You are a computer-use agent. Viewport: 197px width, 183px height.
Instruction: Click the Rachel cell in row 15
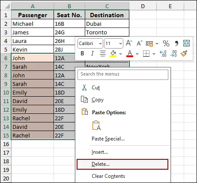(33, 135)
